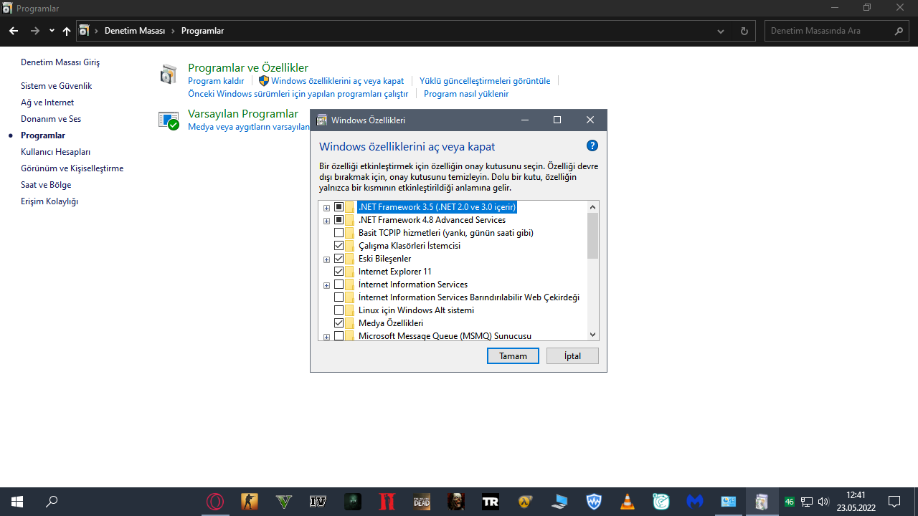Click the blue laptop icon on the taskbar

pyautogui.click(x=559, y=502)
